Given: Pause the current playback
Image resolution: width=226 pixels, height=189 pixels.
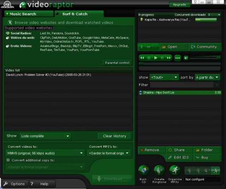Looking at the screenshot, I should coord(162,58).
